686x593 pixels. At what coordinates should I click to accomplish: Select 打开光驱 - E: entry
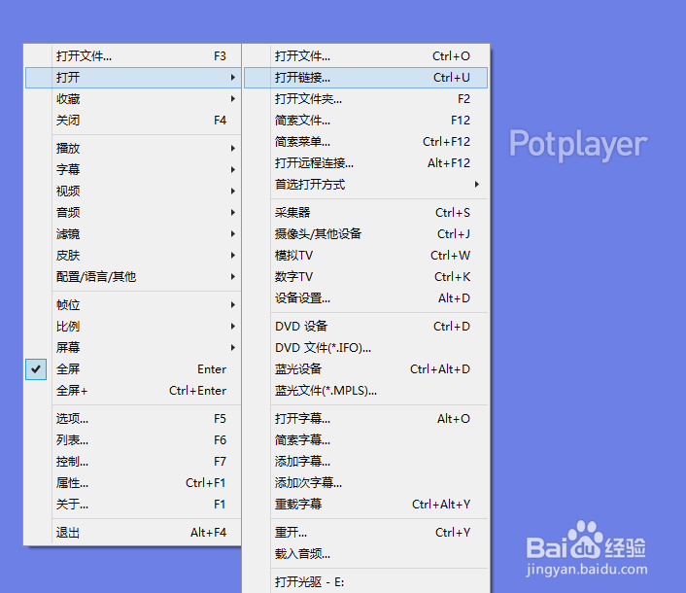click(x=365, y=582)
